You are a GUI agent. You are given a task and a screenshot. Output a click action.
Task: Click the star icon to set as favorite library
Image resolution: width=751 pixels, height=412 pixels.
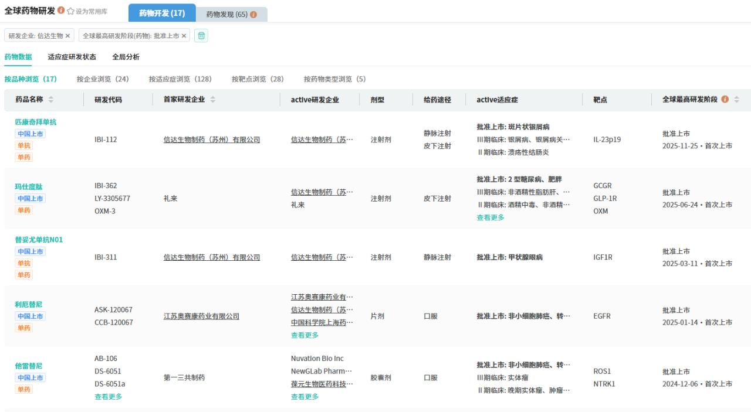(x=70, y=11)
